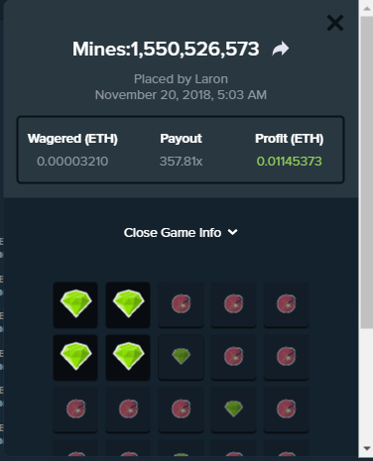The height and width of the screenshot is (461, 373).
Task: Click the fourth tile mine in row two
Action: pyautogui.click(x=233, y=357)
